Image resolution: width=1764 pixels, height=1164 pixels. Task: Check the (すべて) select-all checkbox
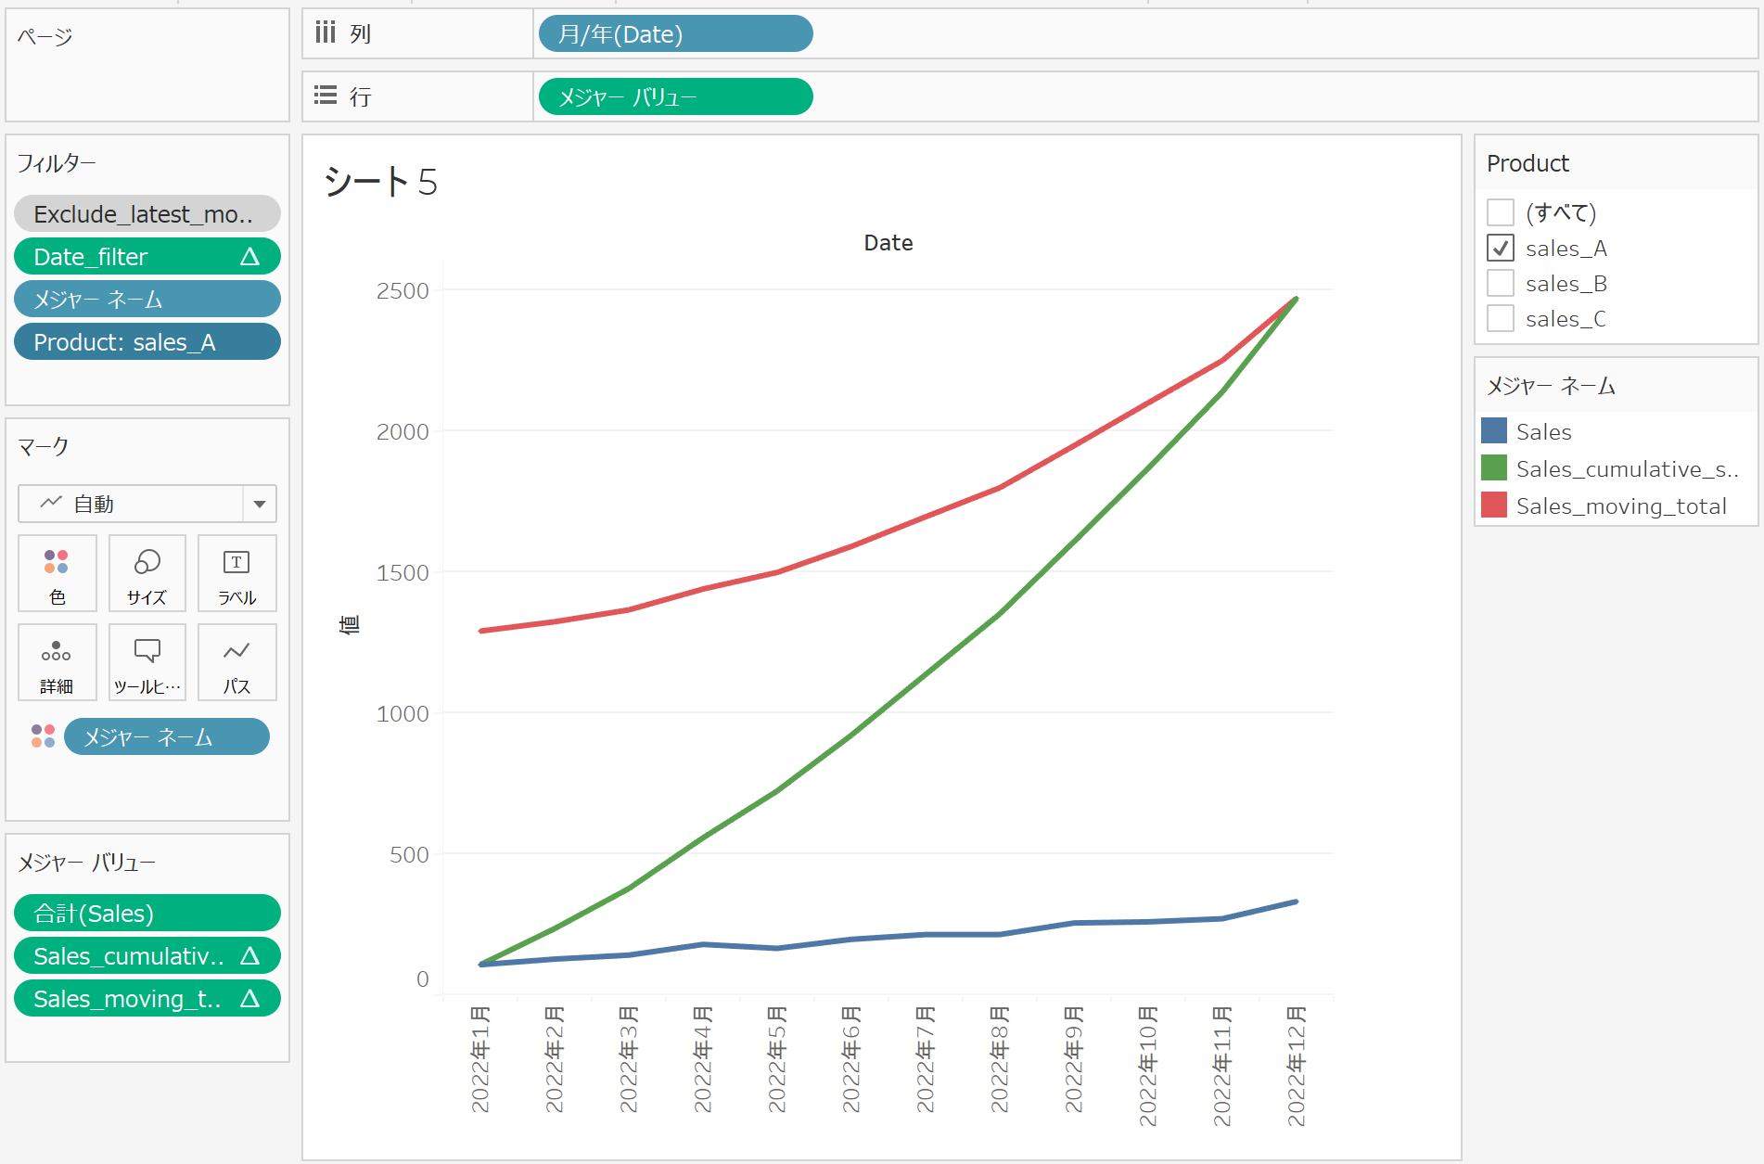click(x=1500, y=212)
